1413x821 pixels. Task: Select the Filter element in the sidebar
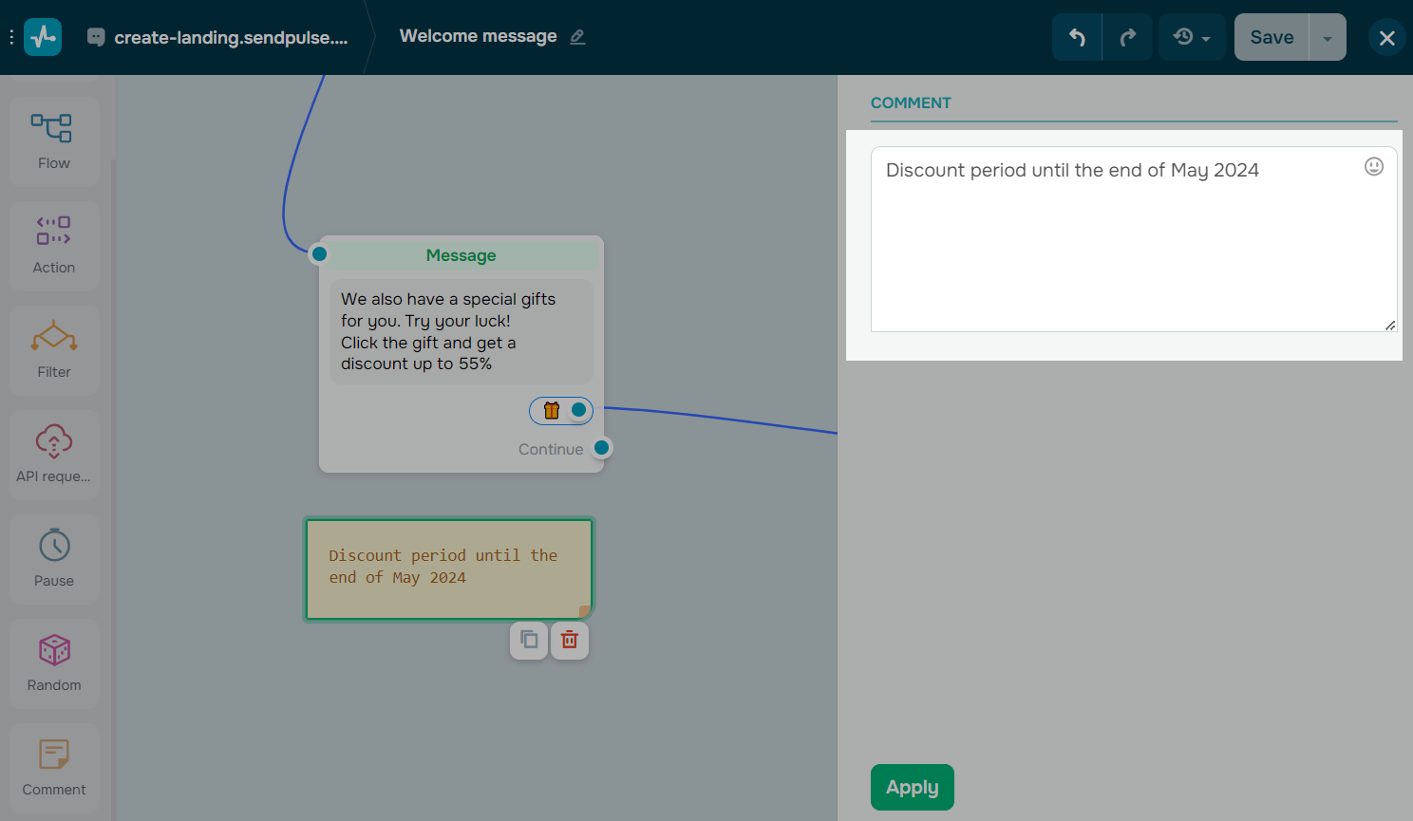(53, 349)
